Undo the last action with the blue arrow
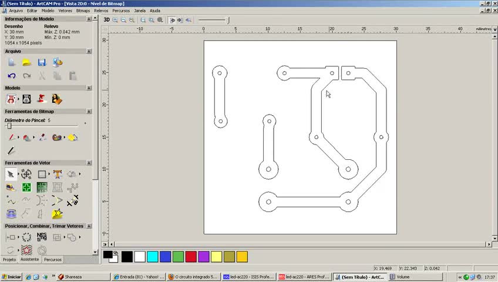This screenshot has height=282, width=498. coord(11,76)
